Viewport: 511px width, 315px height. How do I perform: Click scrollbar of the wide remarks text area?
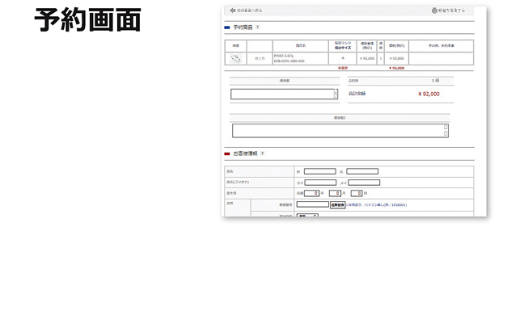point(446,131)
